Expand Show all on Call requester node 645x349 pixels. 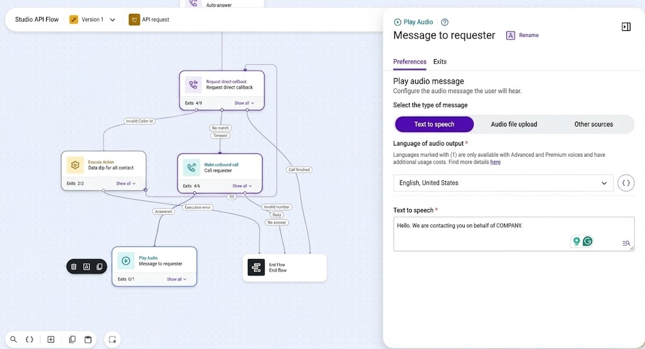click(x=242, y=186)
